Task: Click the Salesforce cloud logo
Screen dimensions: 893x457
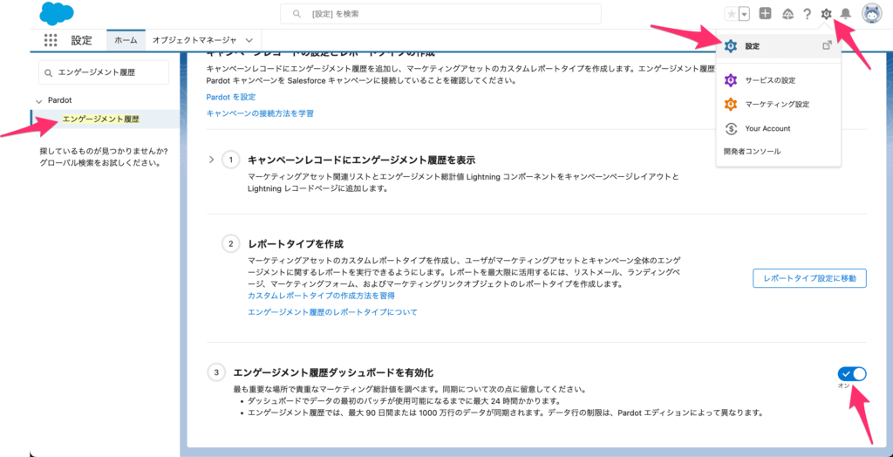Action: 57,14
